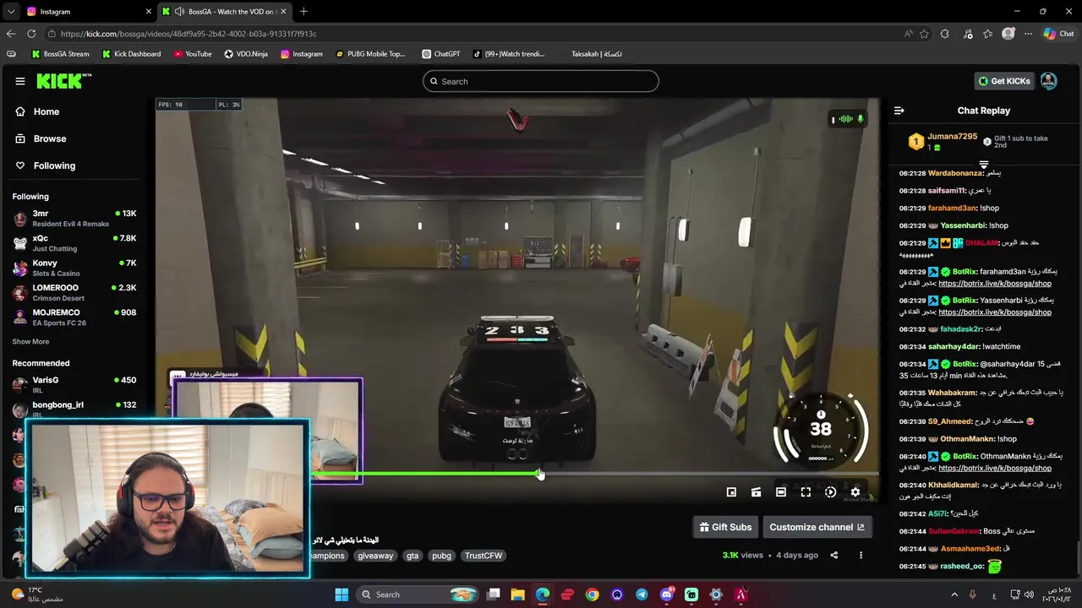The height and width of the screenshot is (608, 1082).
Task: Open picture-in-picture mini player icon
Action: (731, 492)
